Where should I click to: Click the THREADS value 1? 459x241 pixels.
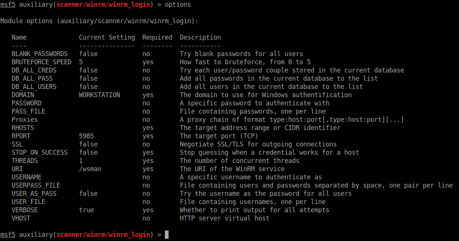[x=81, y=161]
